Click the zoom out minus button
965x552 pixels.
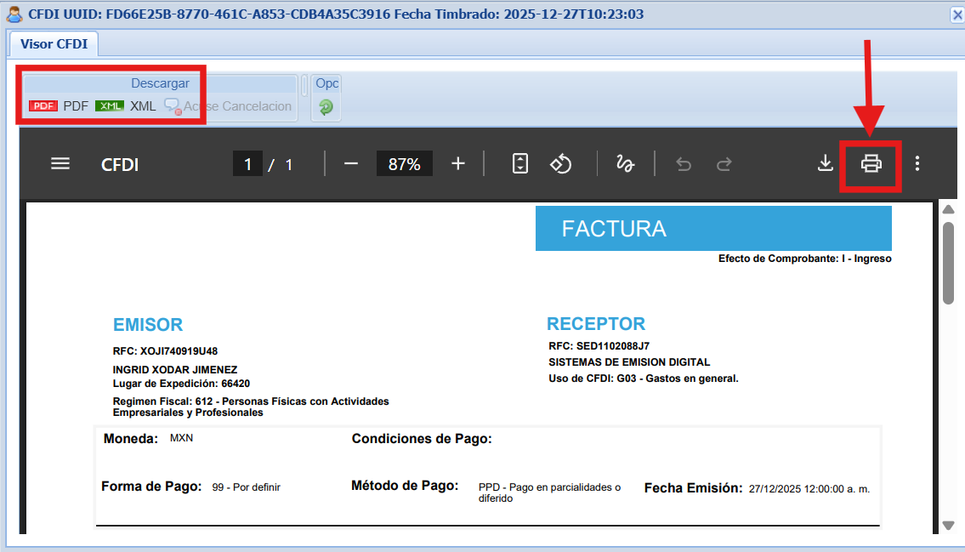click(351, 164)
